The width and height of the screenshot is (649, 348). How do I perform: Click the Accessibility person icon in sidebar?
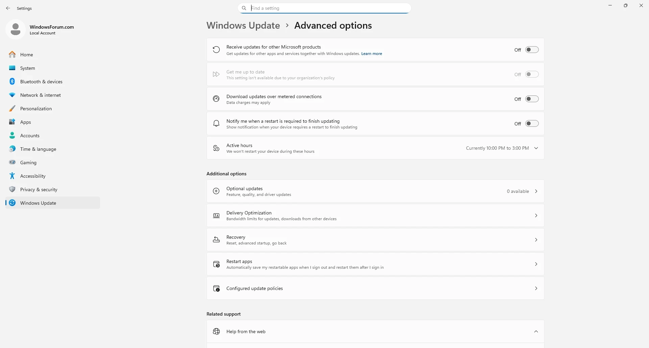tap(12, 176)
